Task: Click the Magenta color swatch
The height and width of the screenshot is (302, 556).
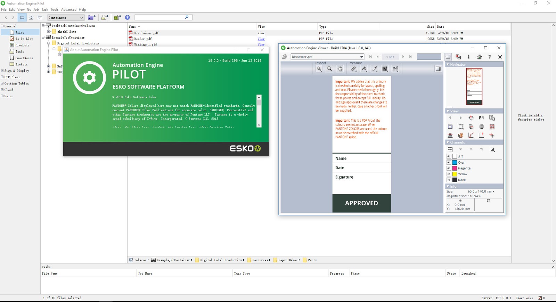Action: 455,168
